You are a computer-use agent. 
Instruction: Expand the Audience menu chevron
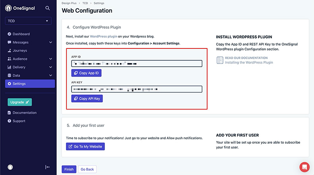50,59
